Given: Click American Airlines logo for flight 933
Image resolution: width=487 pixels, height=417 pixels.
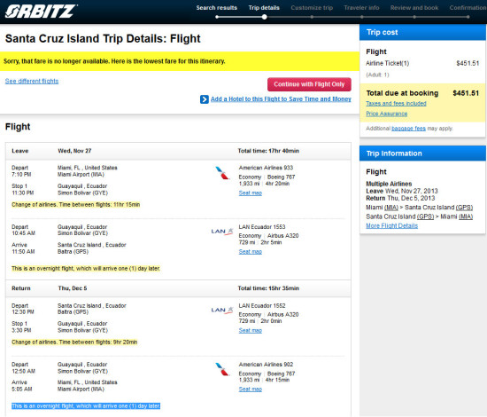Looking at the screenshot, I should tap(222, 173).
